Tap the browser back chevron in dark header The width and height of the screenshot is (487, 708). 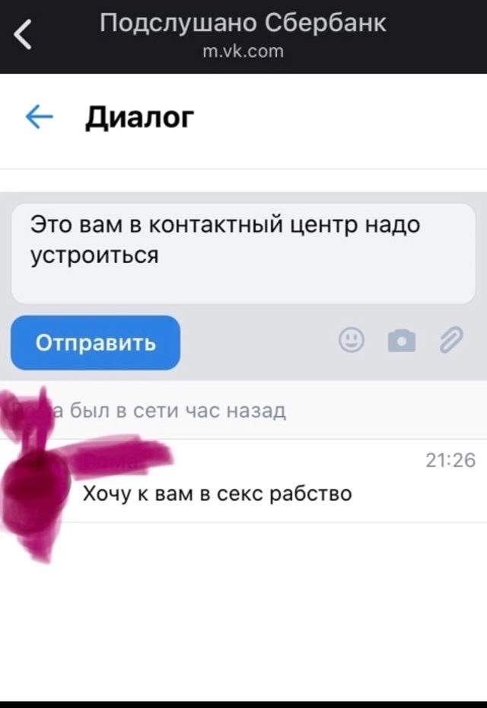click(x=23, y=34)
